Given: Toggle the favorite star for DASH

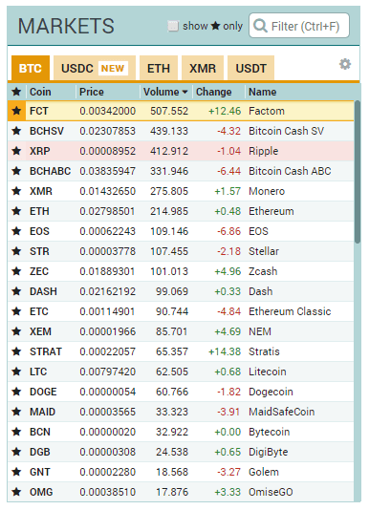Looking at the screenshot, I should [x=16, y=291].
